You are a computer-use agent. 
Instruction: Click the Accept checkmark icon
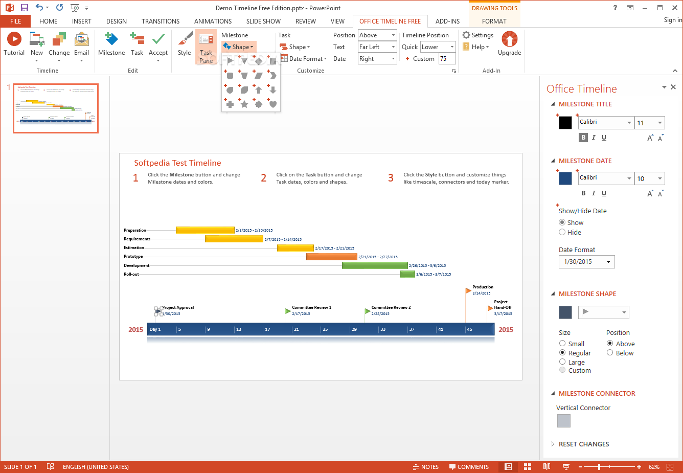click(158, 40)
